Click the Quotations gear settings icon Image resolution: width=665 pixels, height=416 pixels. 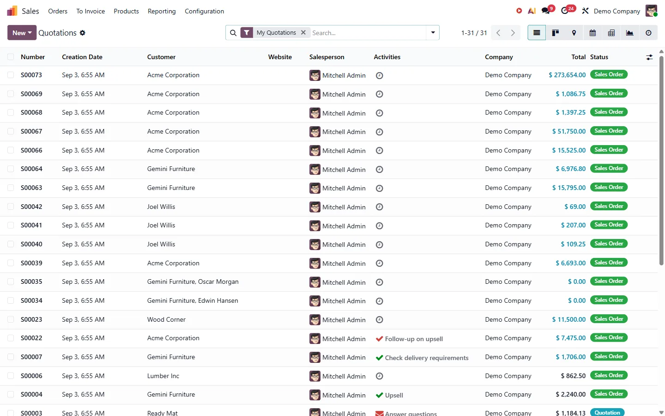click(x=83, y=33)
